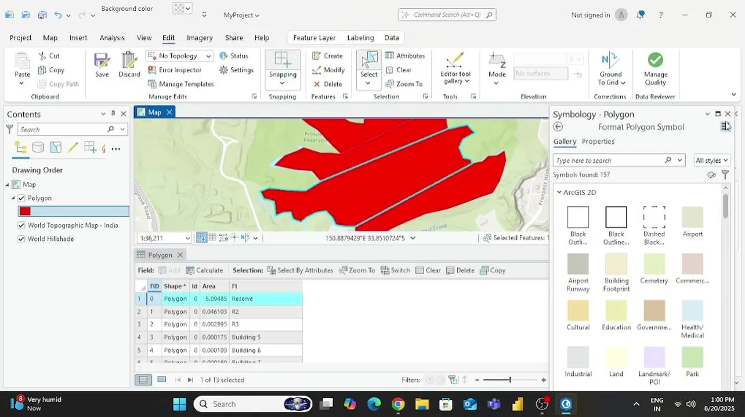Open Manage Templates
745x417 pixels.
point(180,84)
